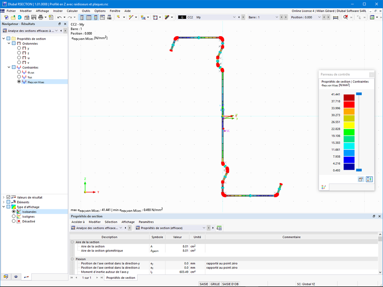This screenshot has height=287, width=383.
Task: Click the display properties view icon
Action: (372, 17)
